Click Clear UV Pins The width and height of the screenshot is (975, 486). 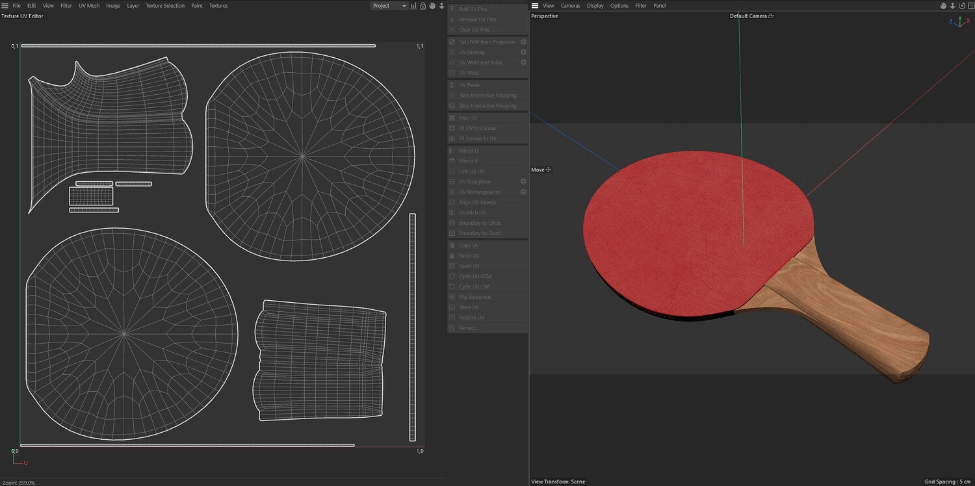pyautogui.click(x=487, y=30)
